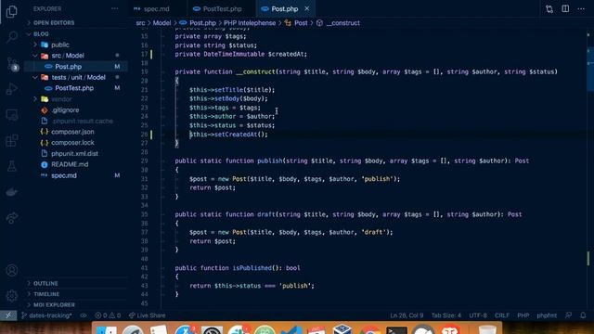Change Tab Size: 4 indentation setting

pos(446,315)
